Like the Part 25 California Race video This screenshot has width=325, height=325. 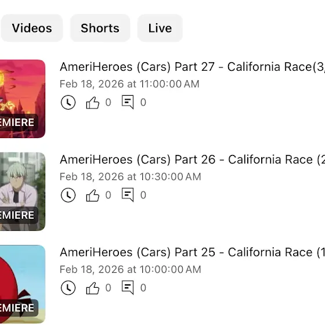pyautogui.click(x=93, y=288)
